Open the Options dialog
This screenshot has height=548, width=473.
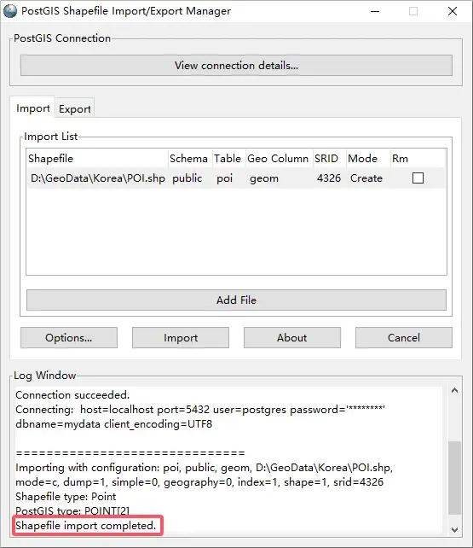(69, 338)
